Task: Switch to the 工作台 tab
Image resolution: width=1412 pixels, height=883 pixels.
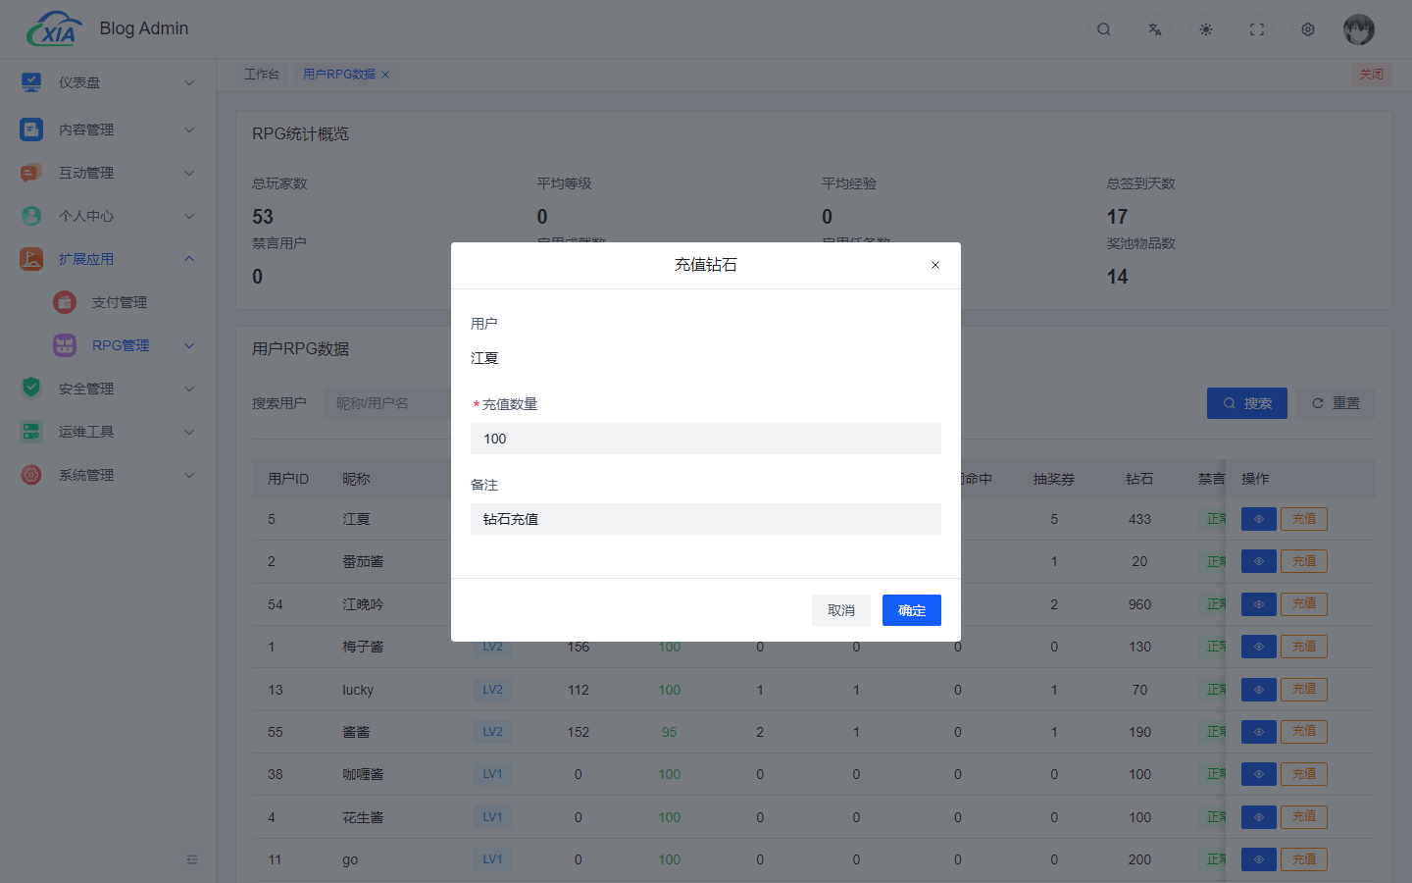Action: point(262,75)
